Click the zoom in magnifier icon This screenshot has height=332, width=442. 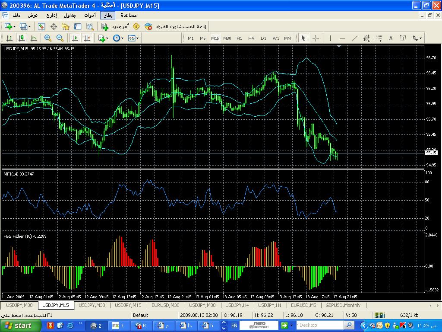[x=48, y=38]
